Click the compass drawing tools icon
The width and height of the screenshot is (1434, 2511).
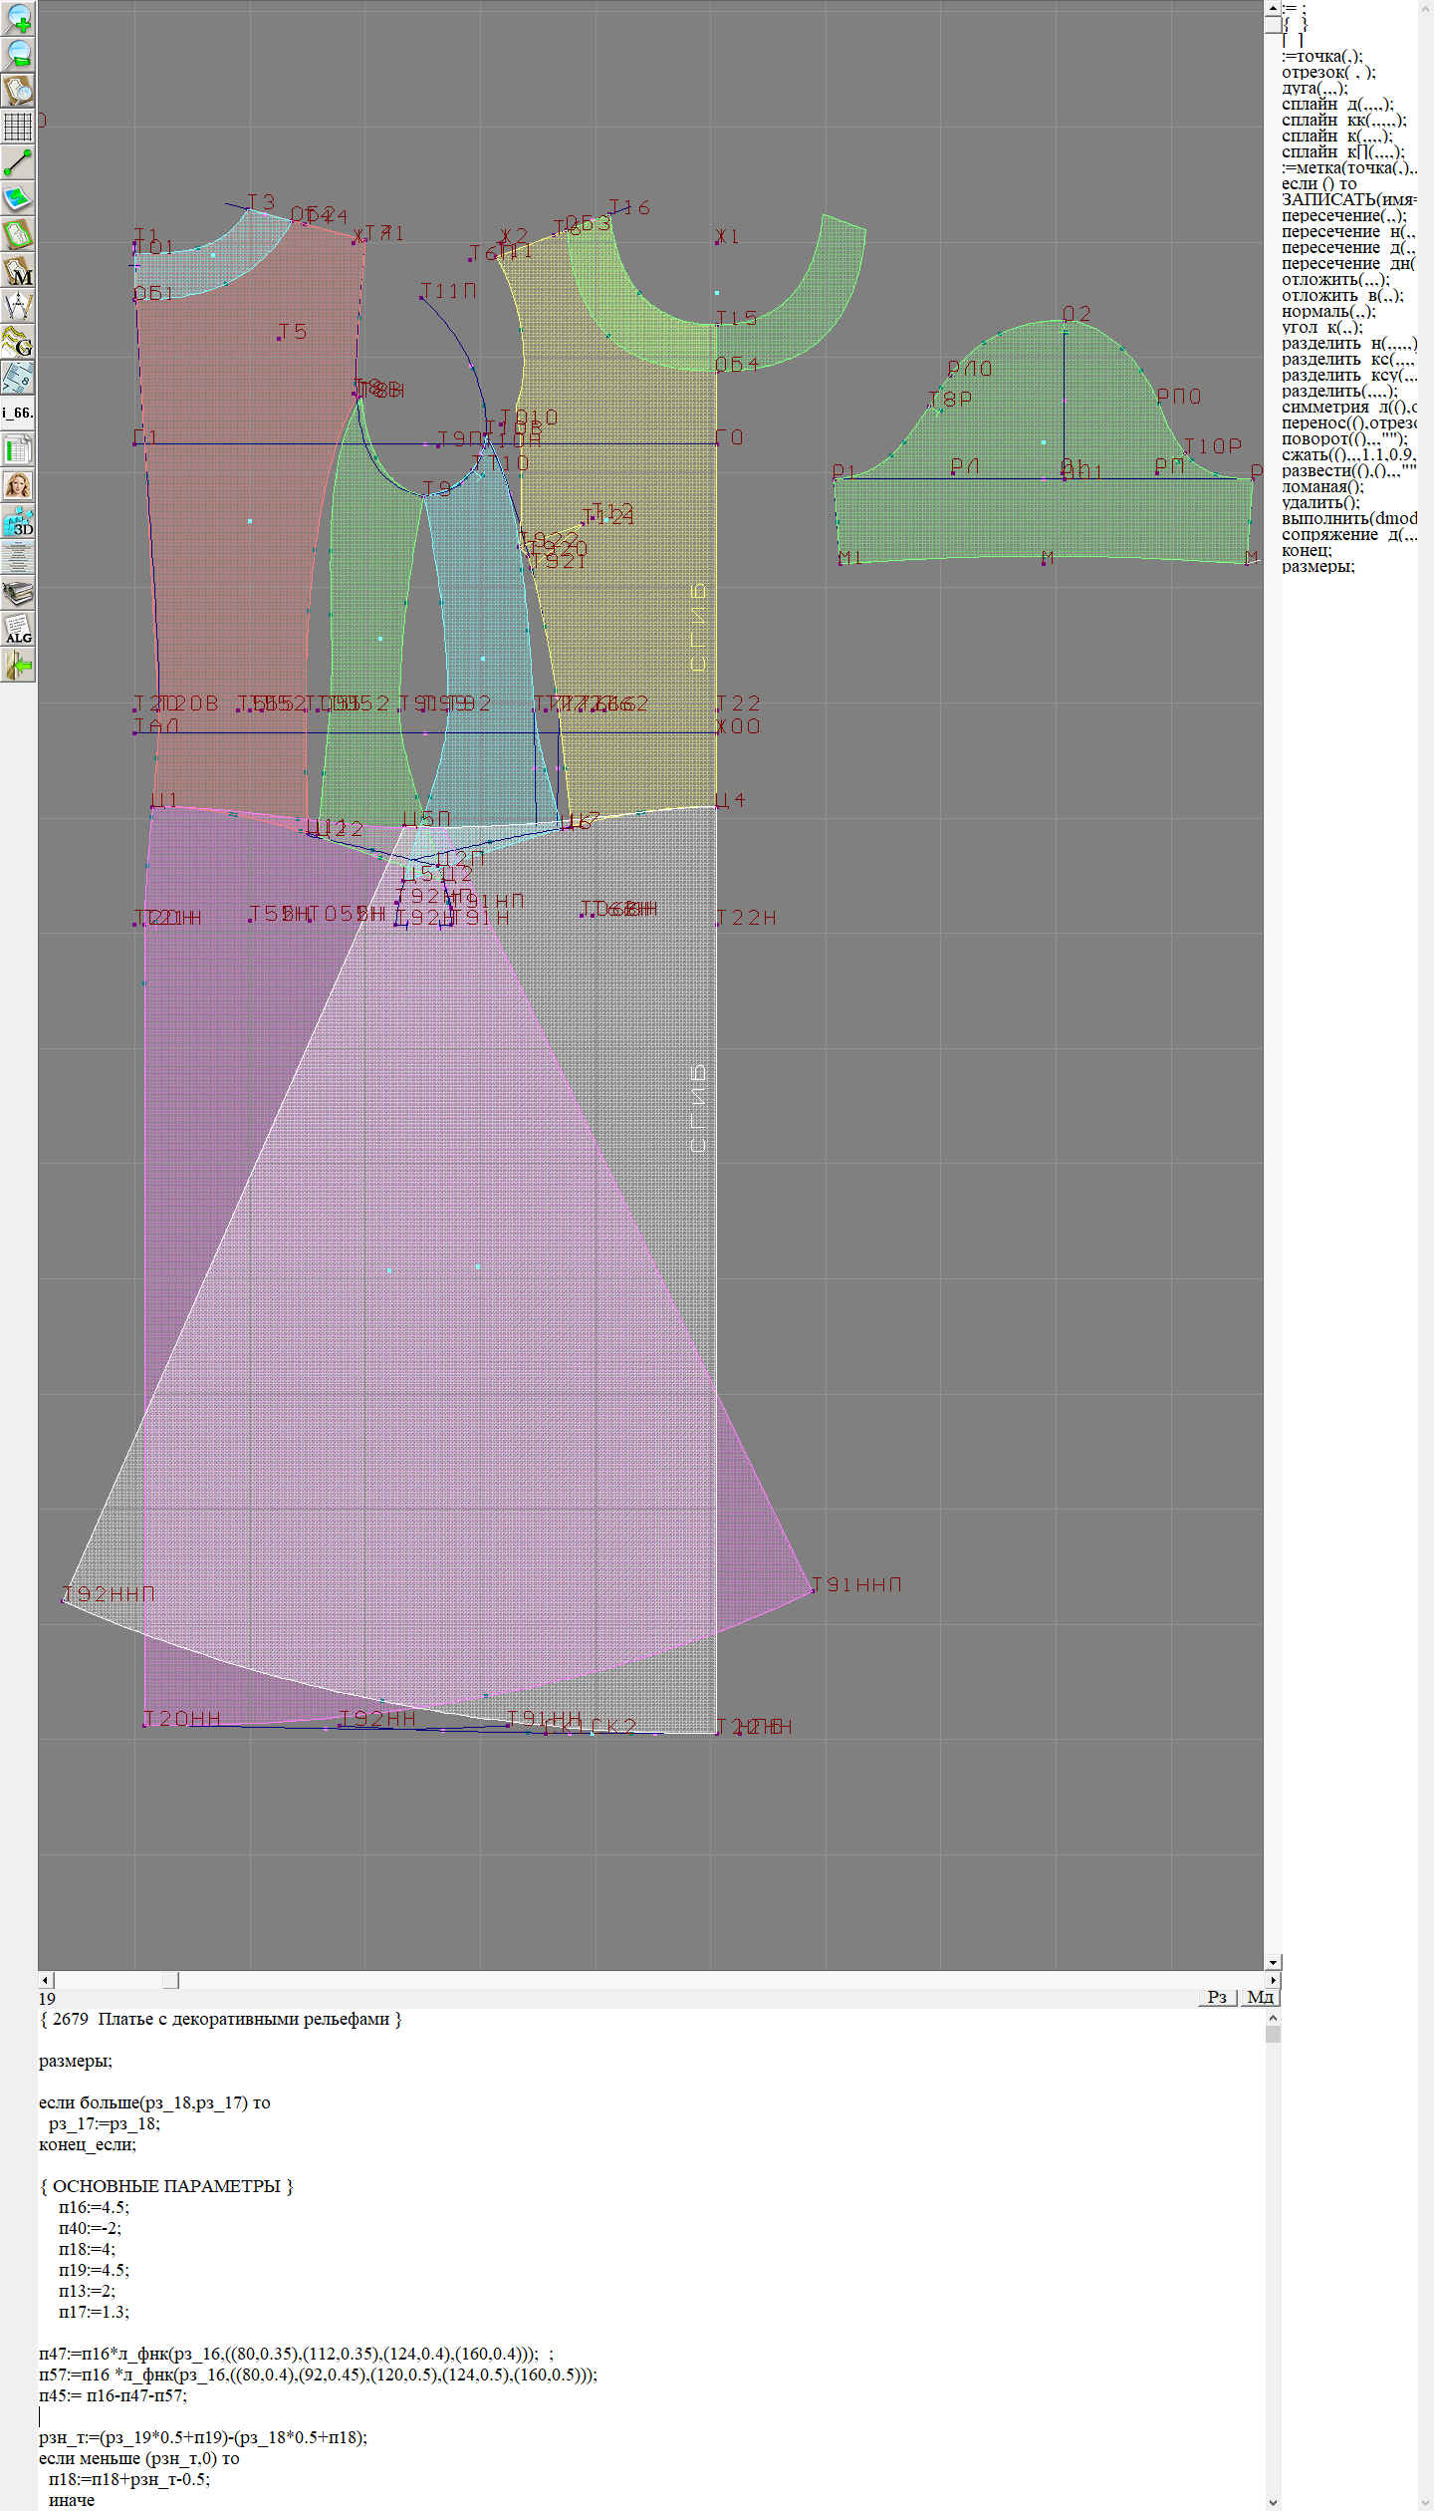pos(18,307)
